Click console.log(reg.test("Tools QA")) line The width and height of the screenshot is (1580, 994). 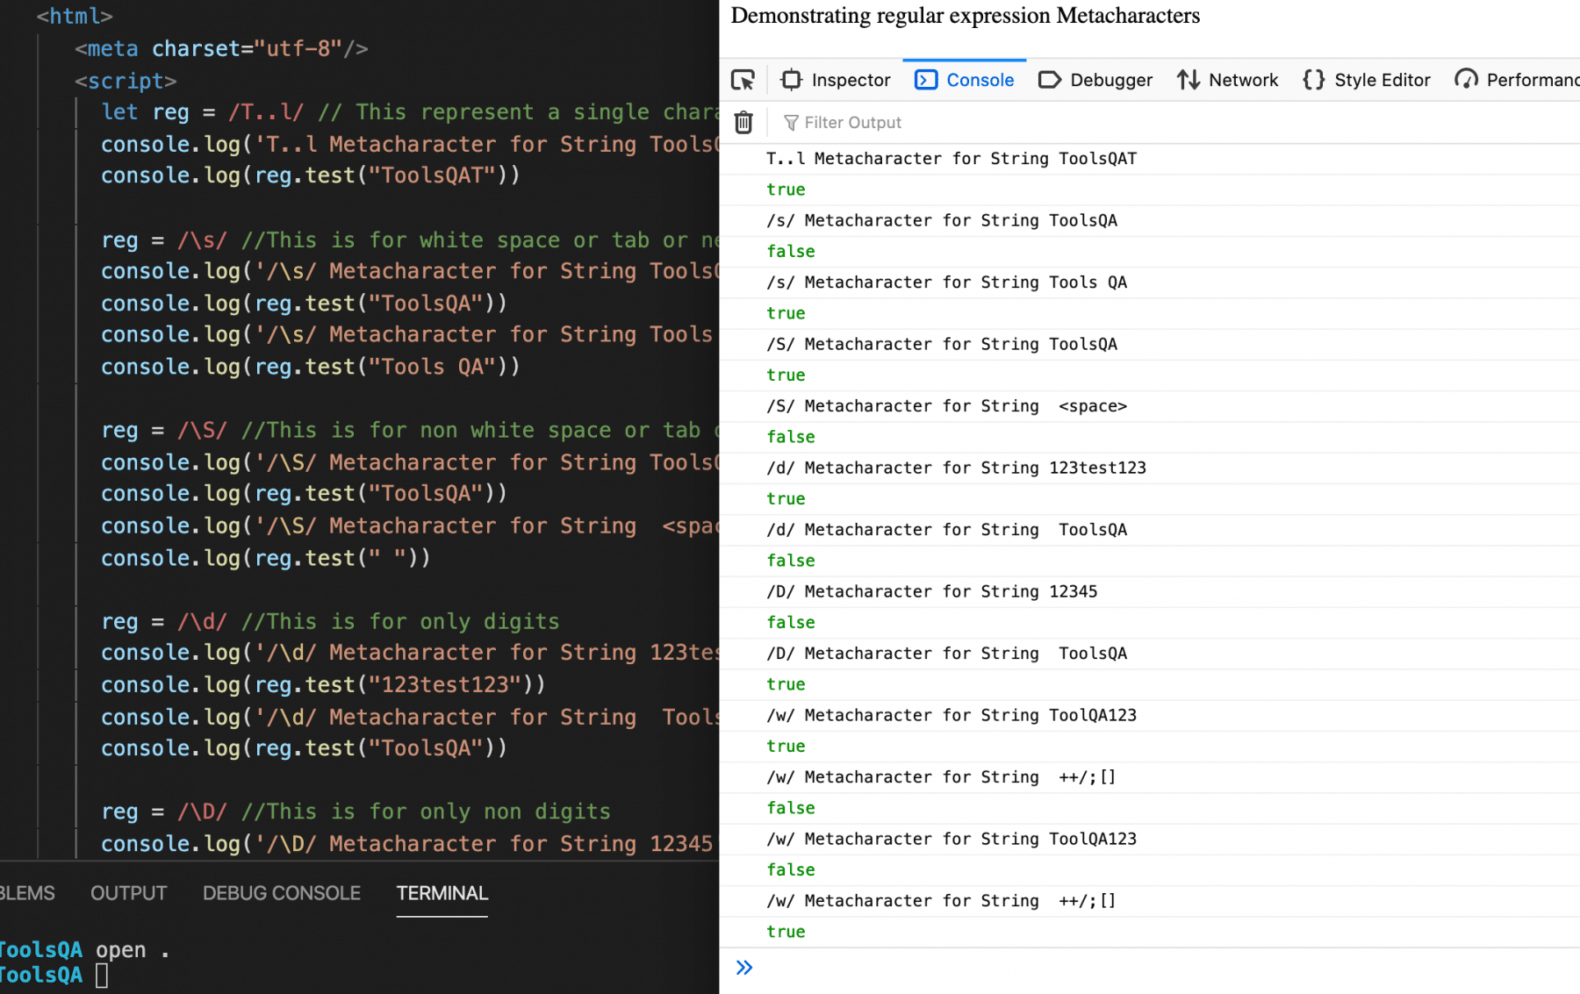tap(310, 367)
